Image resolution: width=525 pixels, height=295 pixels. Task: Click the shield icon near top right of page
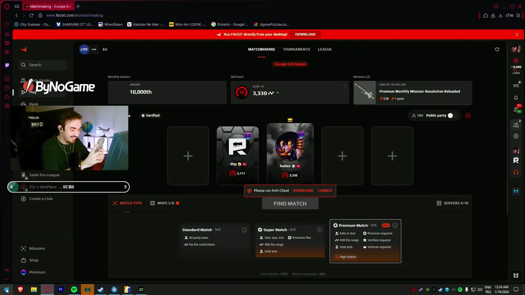497,49
